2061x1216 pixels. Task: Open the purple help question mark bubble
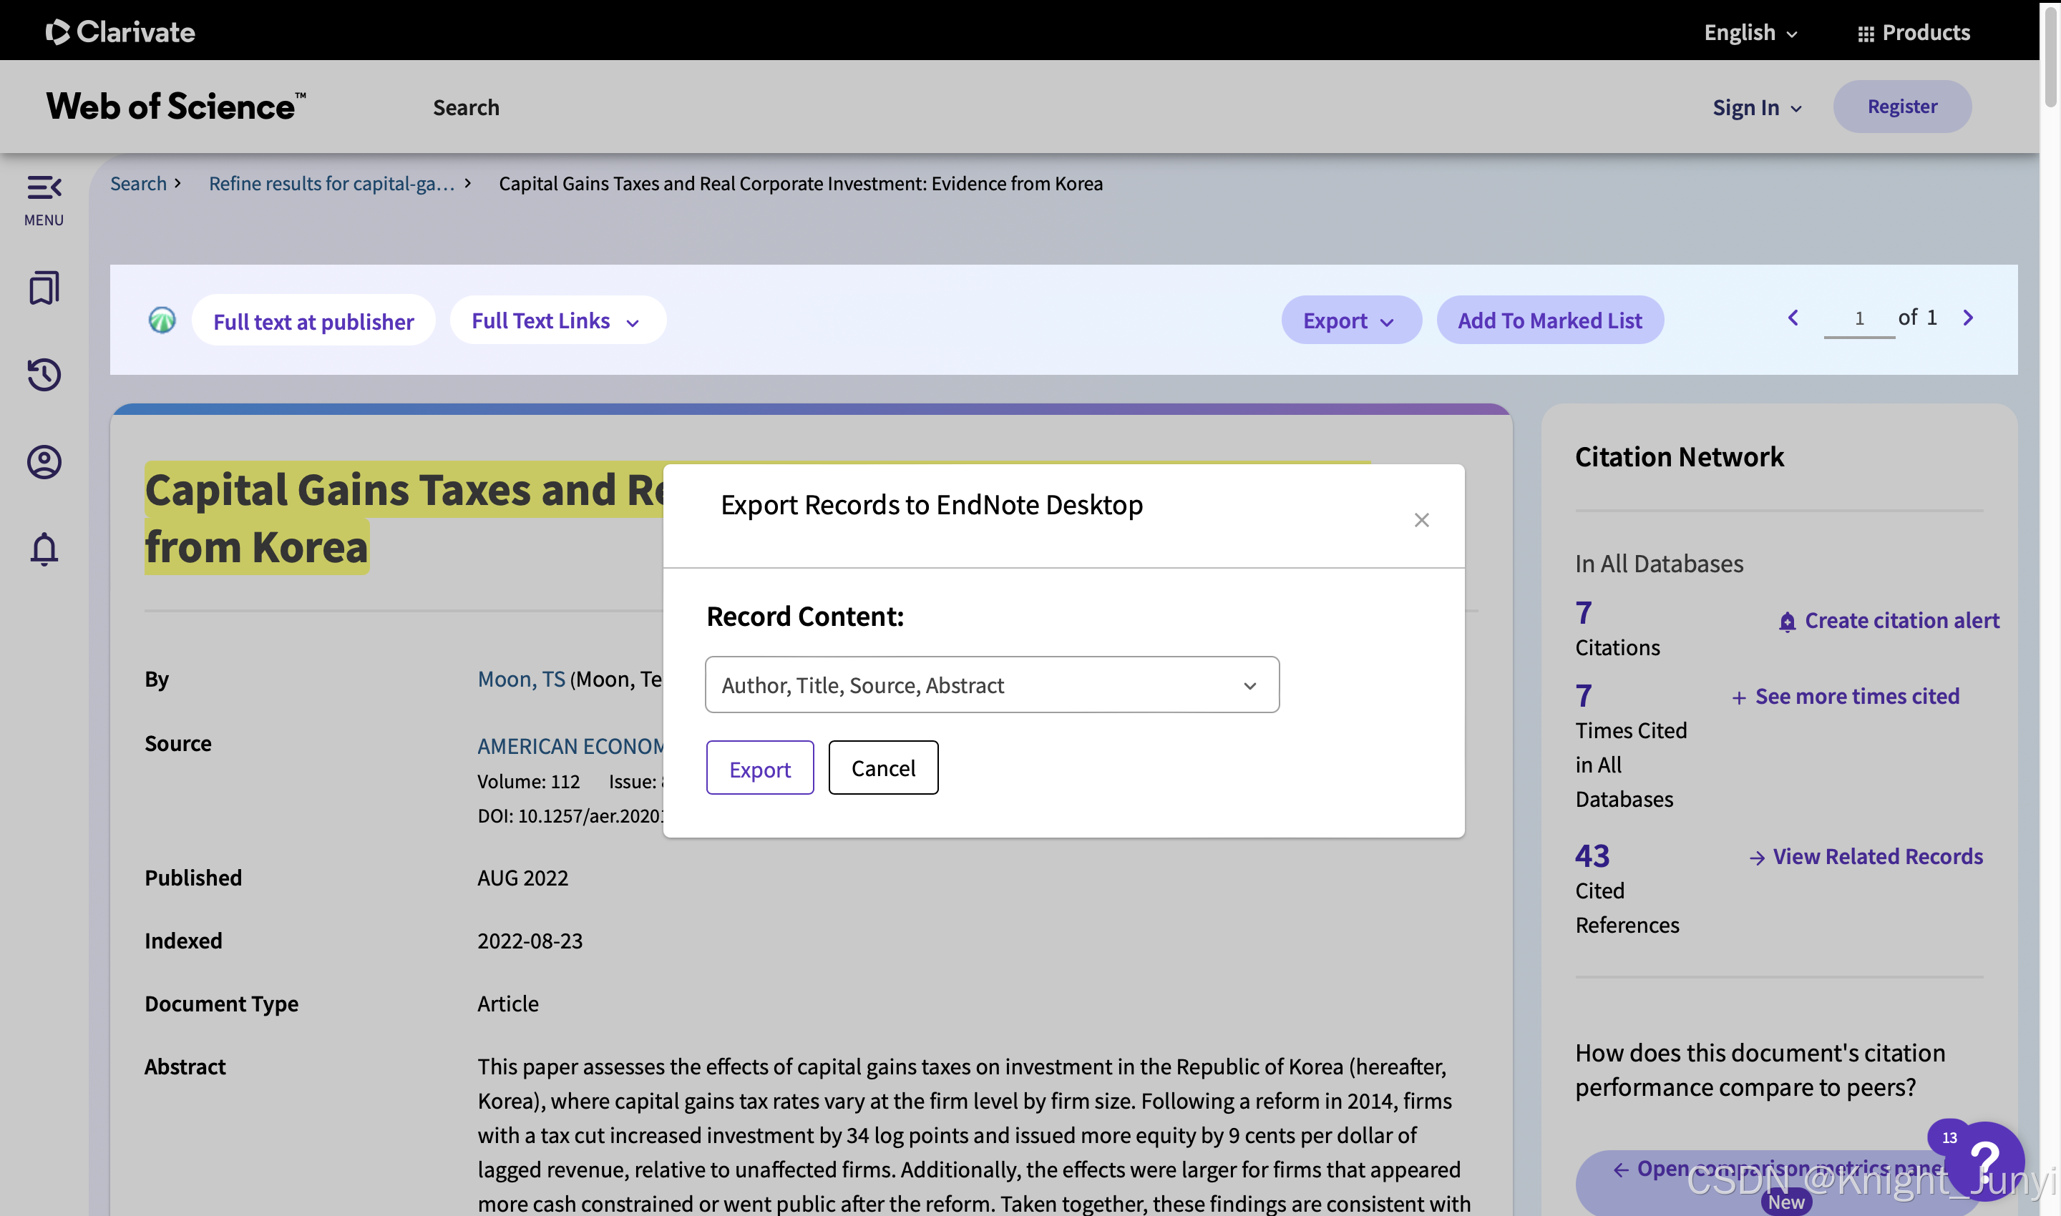point(1984,1160)
